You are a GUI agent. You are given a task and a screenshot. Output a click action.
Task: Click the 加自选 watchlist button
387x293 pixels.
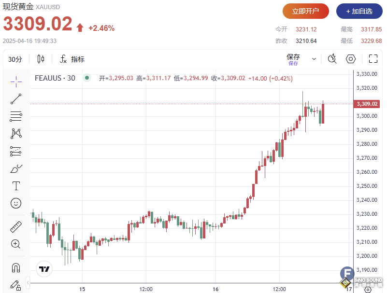359,11
